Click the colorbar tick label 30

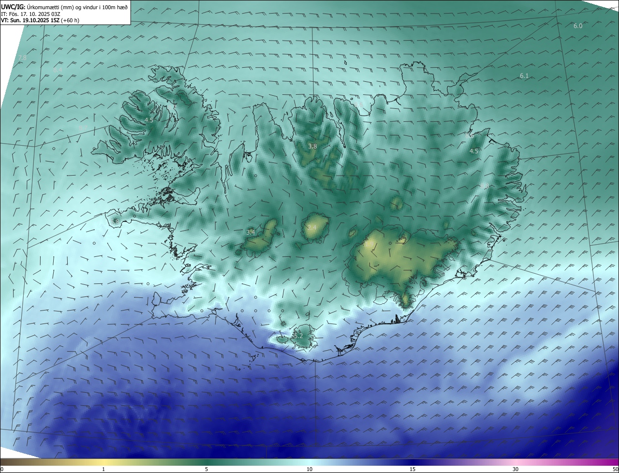516,469
